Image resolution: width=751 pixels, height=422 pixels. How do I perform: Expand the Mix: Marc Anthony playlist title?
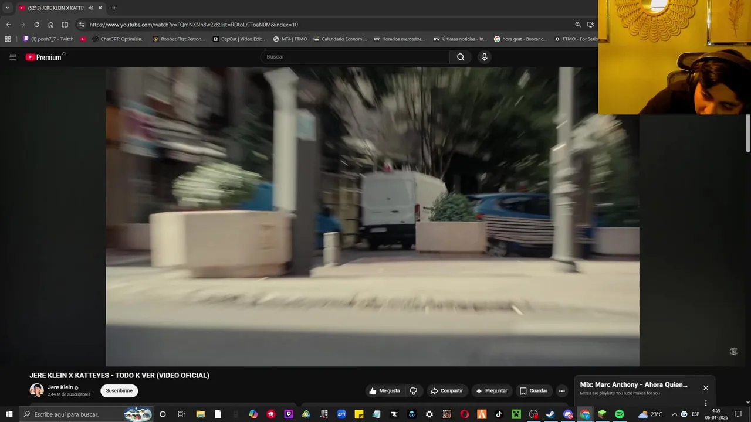(634, 384)
